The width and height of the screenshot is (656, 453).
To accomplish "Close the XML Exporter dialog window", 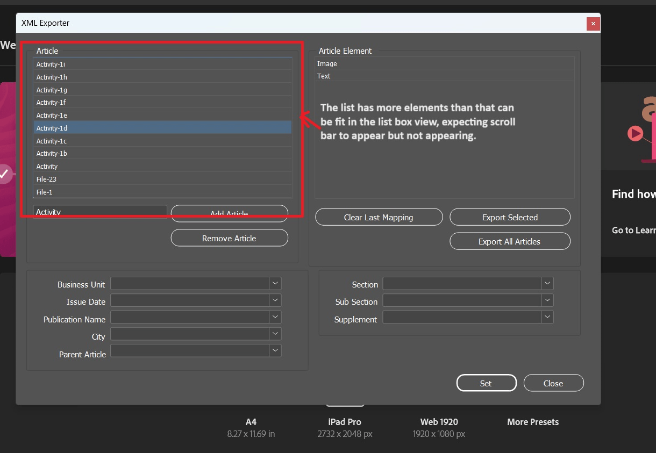I will (x=593, y=24).
